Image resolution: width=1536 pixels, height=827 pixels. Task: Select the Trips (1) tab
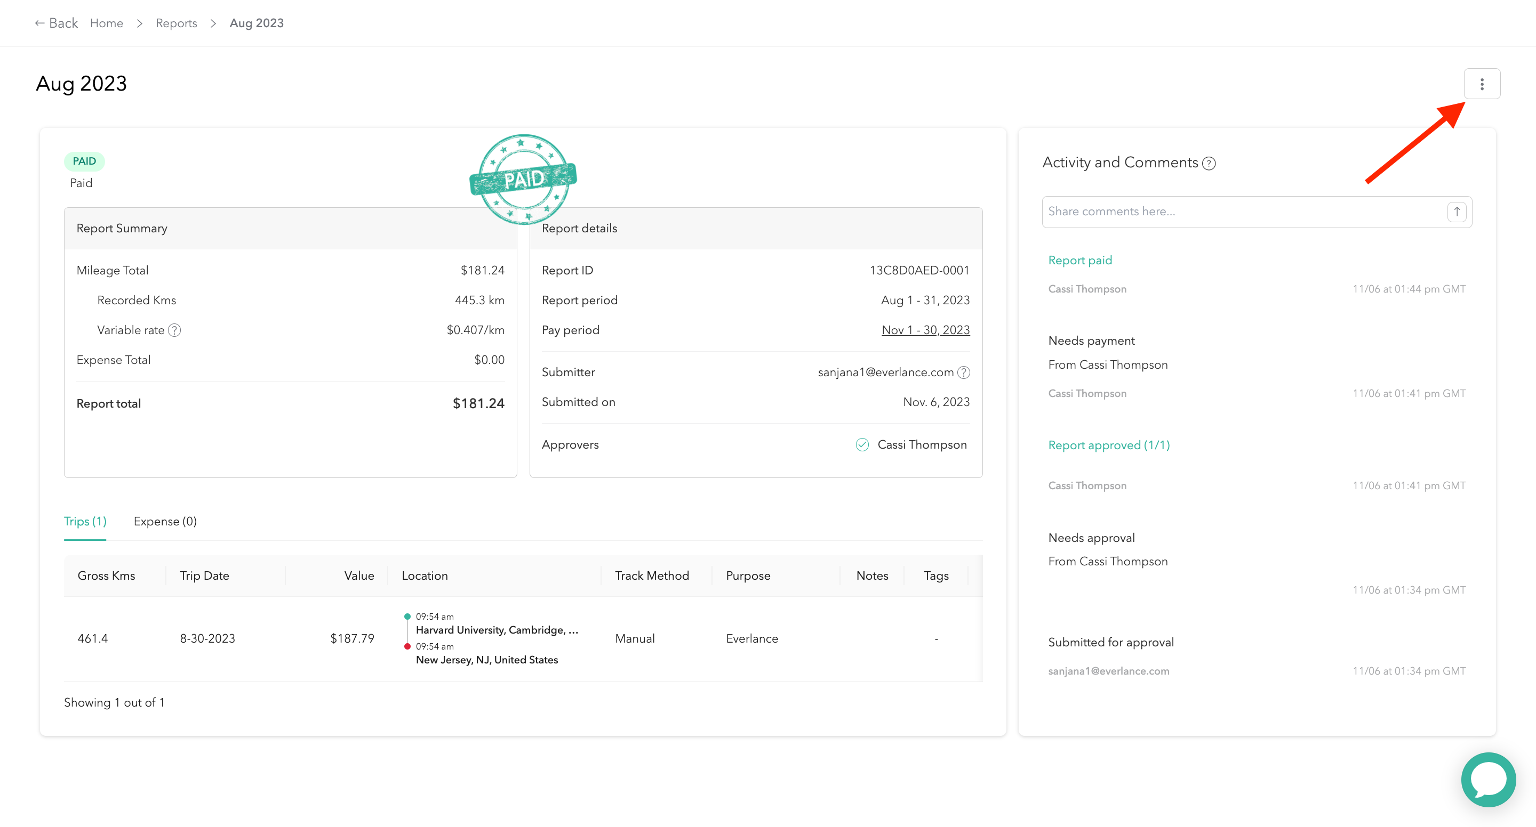coord(85,521)
